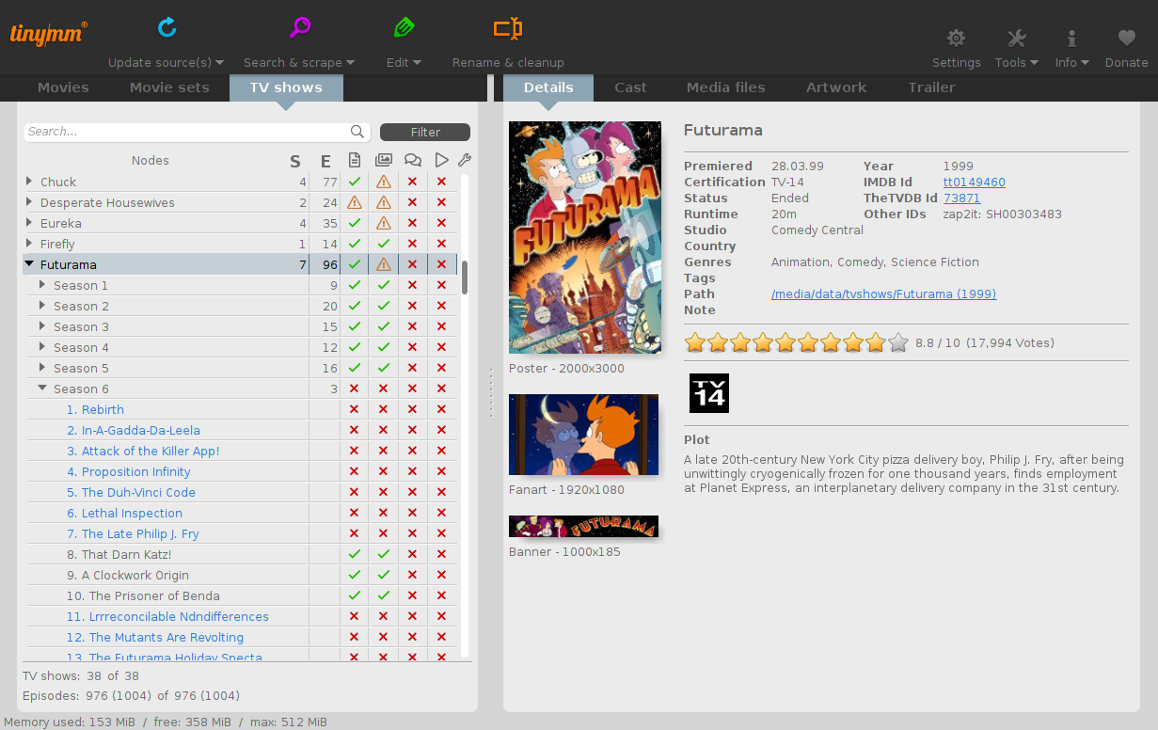Click the artwork images column header icon
This screenshot has width=1158, height=730.
click(x=383, y=160)
